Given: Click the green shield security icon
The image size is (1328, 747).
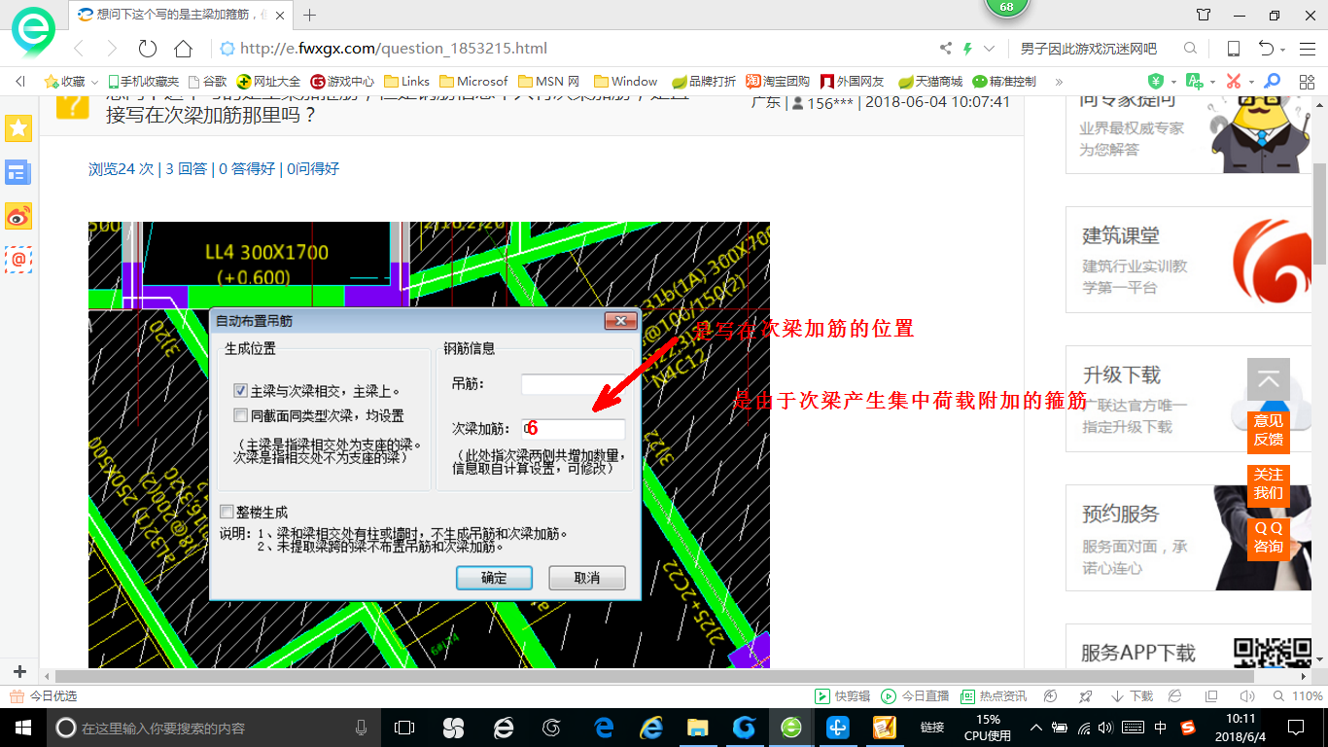Looking at the screenshot, I should click(1156, 82).
